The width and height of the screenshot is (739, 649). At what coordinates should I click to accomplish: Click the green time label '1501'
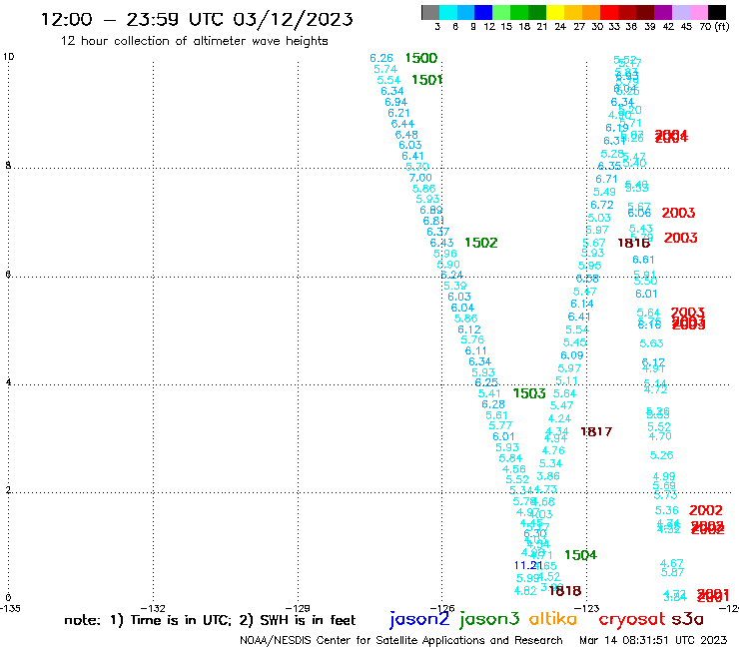pos(427,80)
